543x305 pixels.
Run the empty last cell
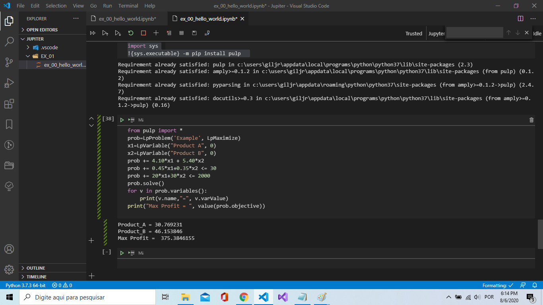coord(122,253)
